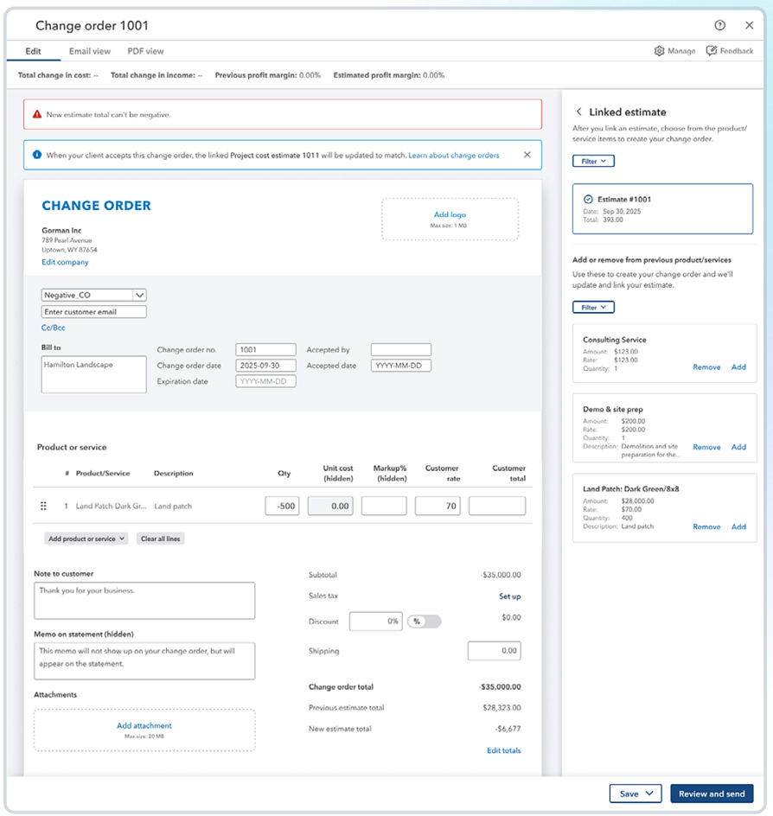
Task: Click the Qty field showing -500
Action: pos(282,506)
